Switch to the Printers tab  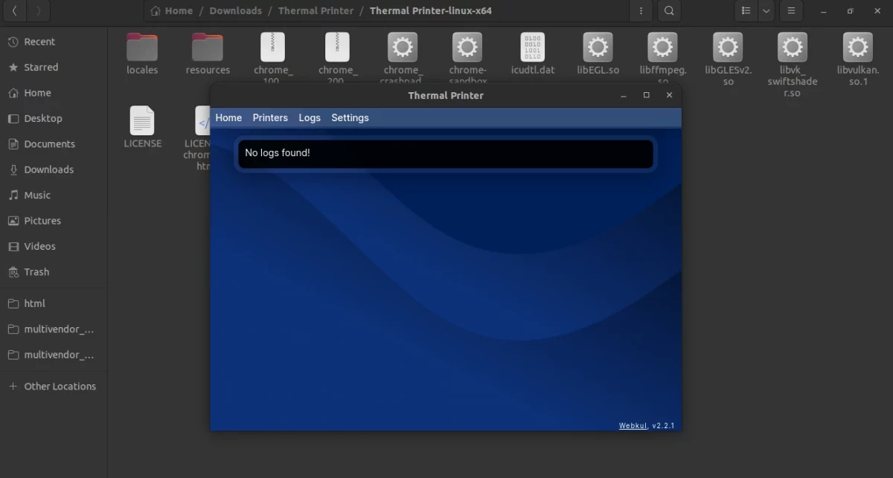click(x=270, y=117)
